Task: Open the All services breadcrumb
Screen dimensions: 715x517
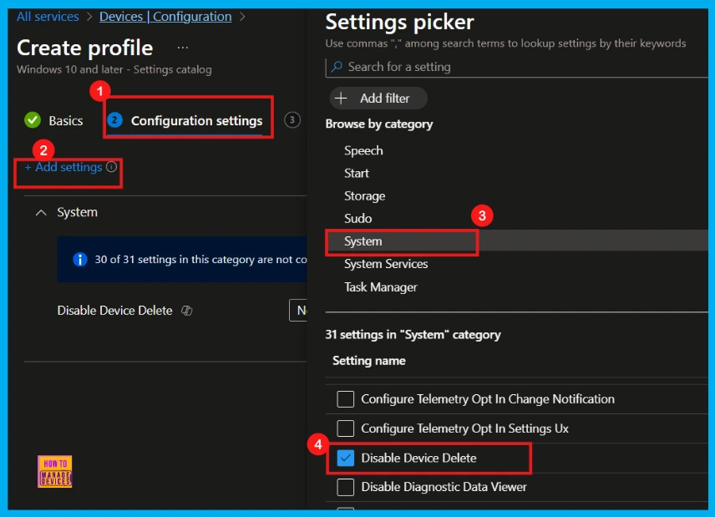Action: pos(48,17)
